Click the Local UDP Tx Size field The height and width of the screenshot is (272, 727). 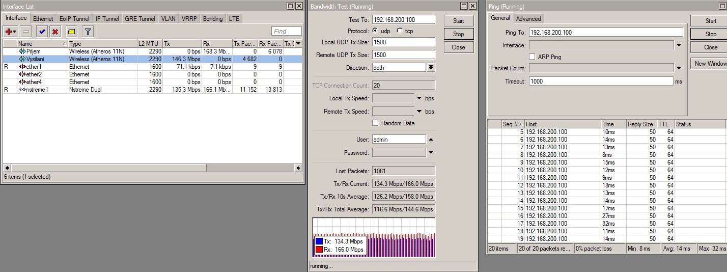coord(404,42)
